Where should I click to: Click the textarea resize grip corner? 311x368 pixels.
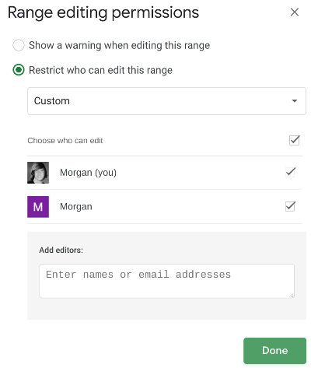292,296
